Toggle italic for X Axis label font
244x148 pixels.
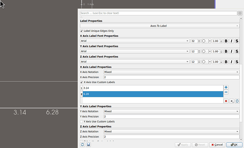click(x=231, y=41)
